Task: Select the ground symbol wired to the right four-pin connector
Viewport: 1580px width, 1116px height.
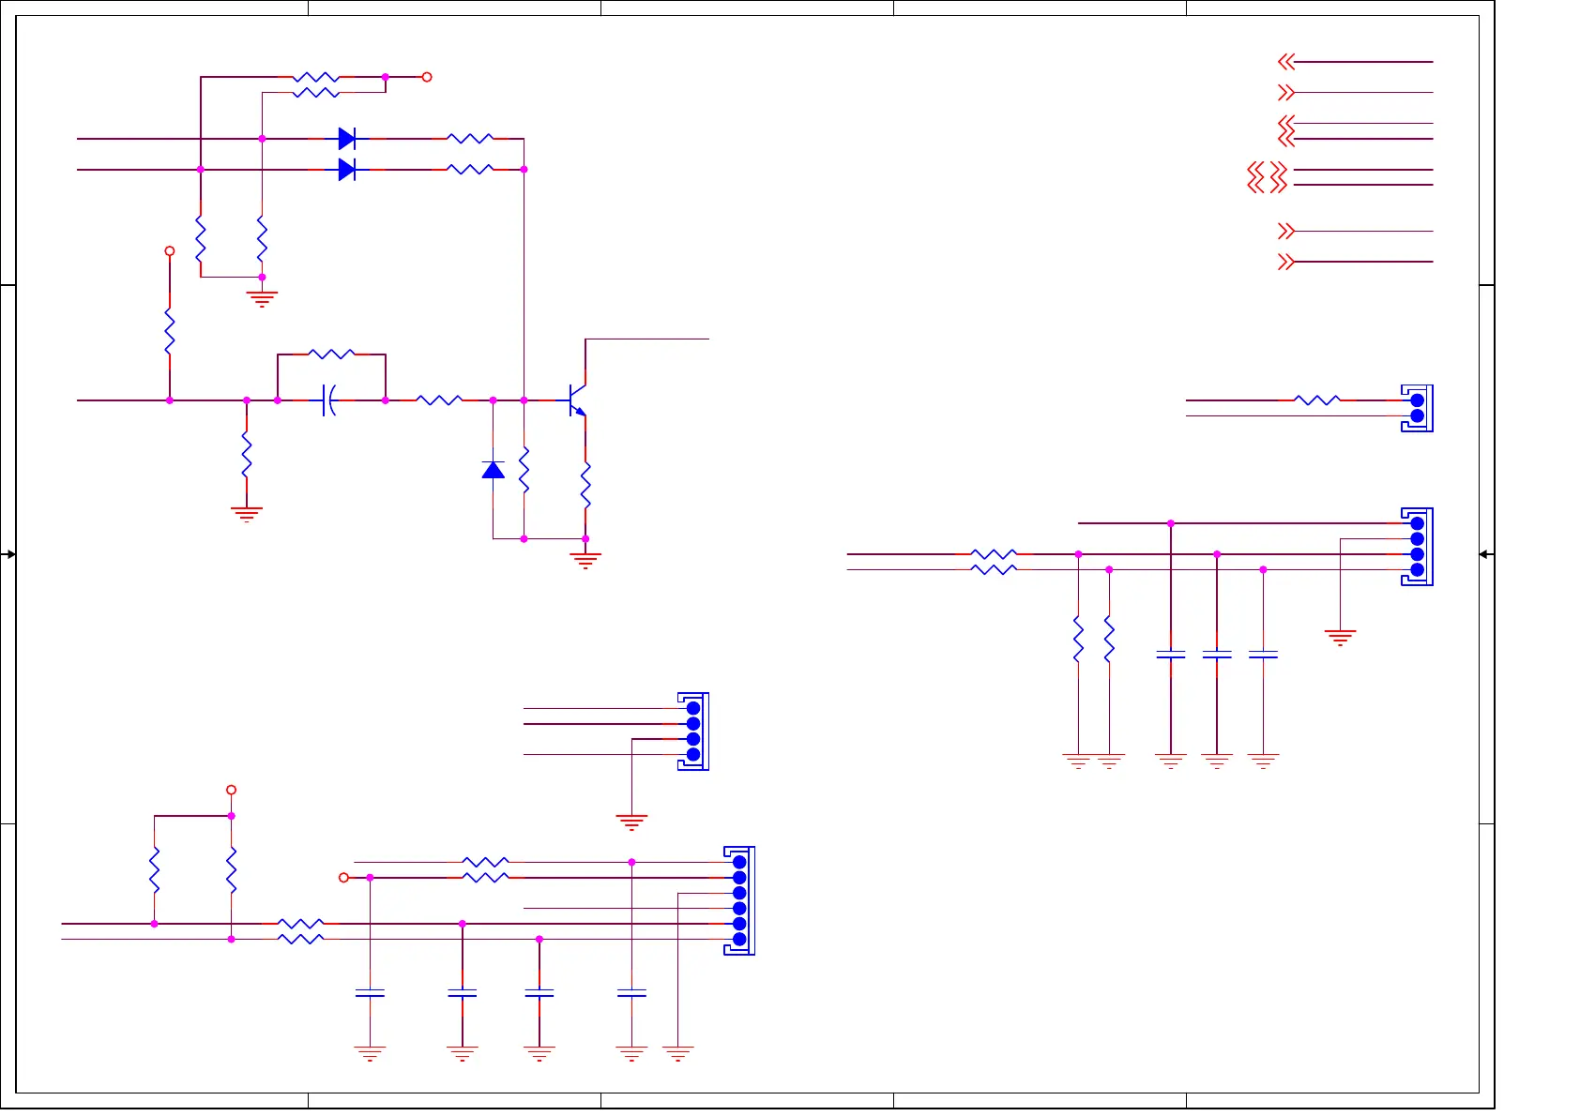Action: [x=1340, y=638]
